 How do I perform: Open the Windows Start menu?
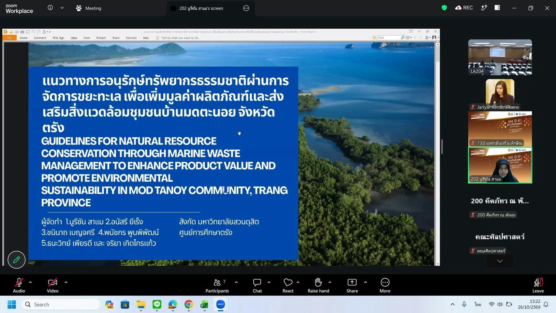point(12,305)
